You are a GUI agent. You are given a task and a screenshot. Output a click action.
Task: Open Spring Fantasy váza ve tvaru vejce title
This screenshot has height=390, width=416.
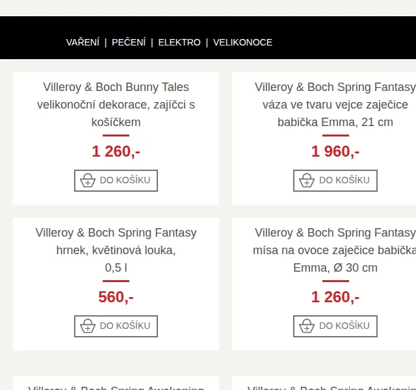[335, 105]
